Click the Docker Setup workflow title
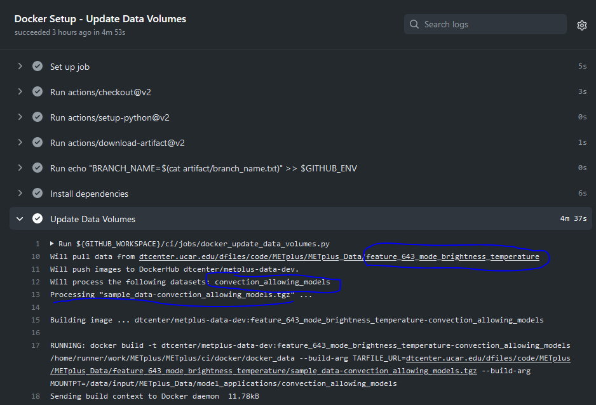This screenshot has width=596, height=405. (x=100, y=18)
